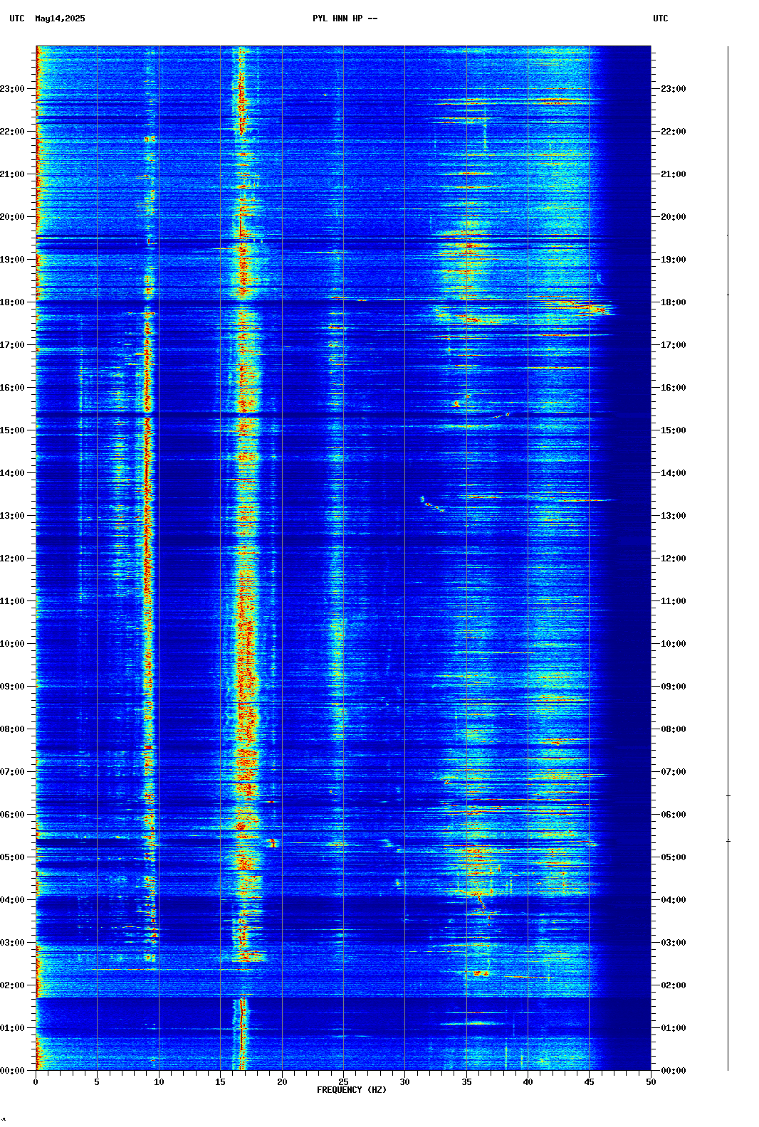Click the right axis "15:00" time label
Image resolution: width=759 pixels, height=1127 pixels.
pos(674,430)
